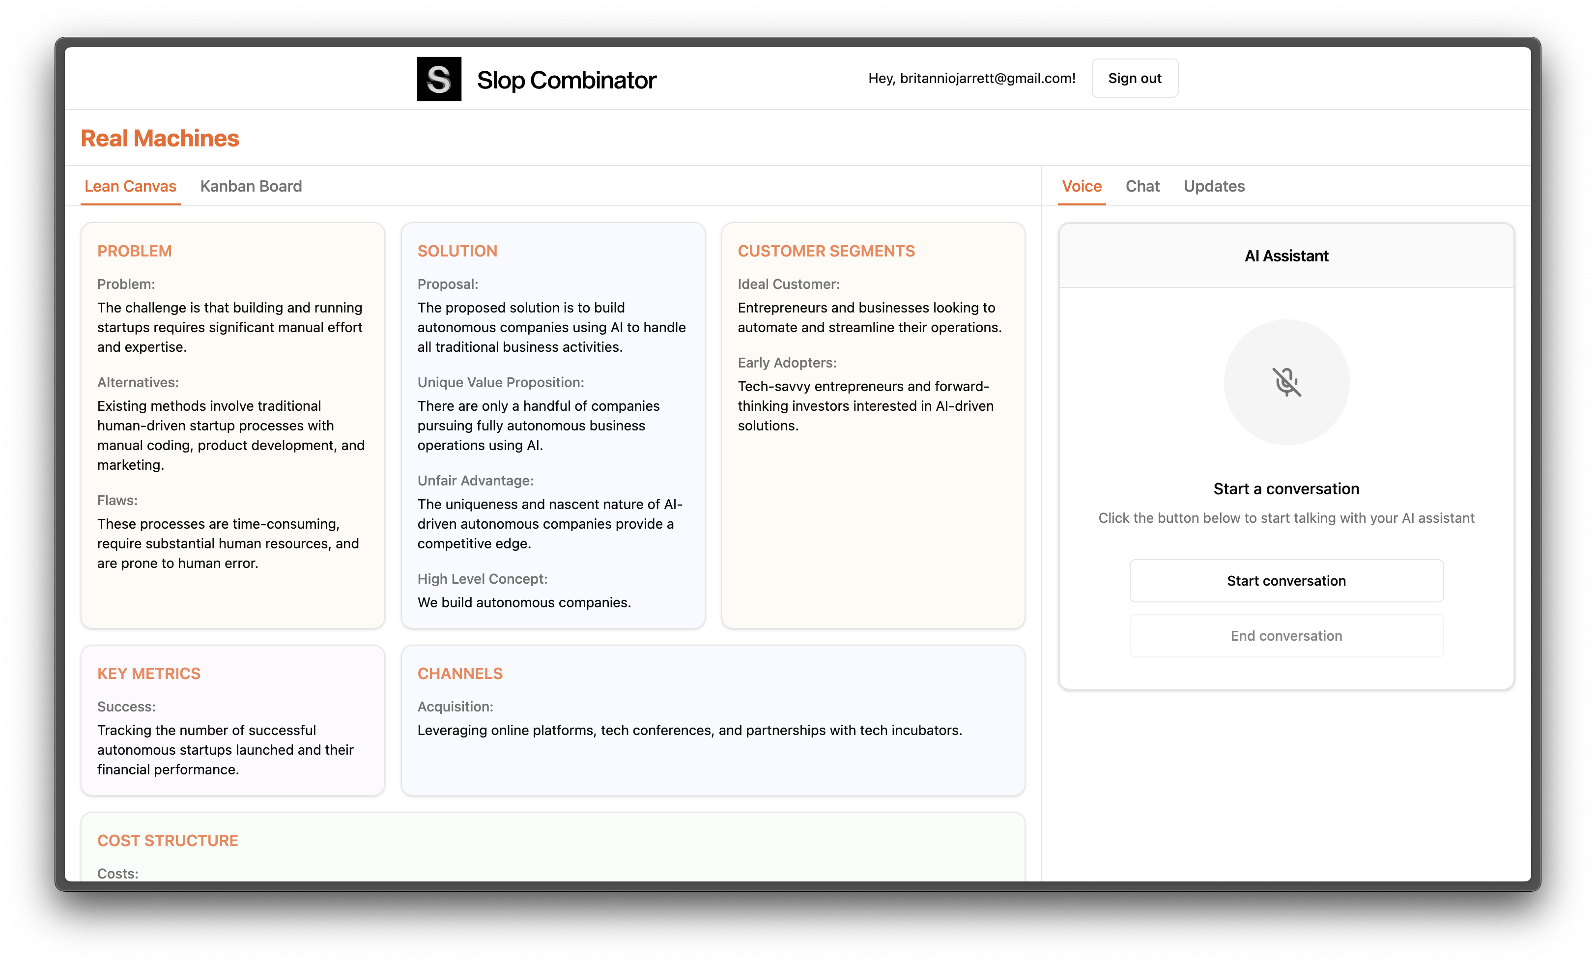The image size is (1596, 964).
Task: Click the COST STRUCTURE card heading
Action: 167,840
